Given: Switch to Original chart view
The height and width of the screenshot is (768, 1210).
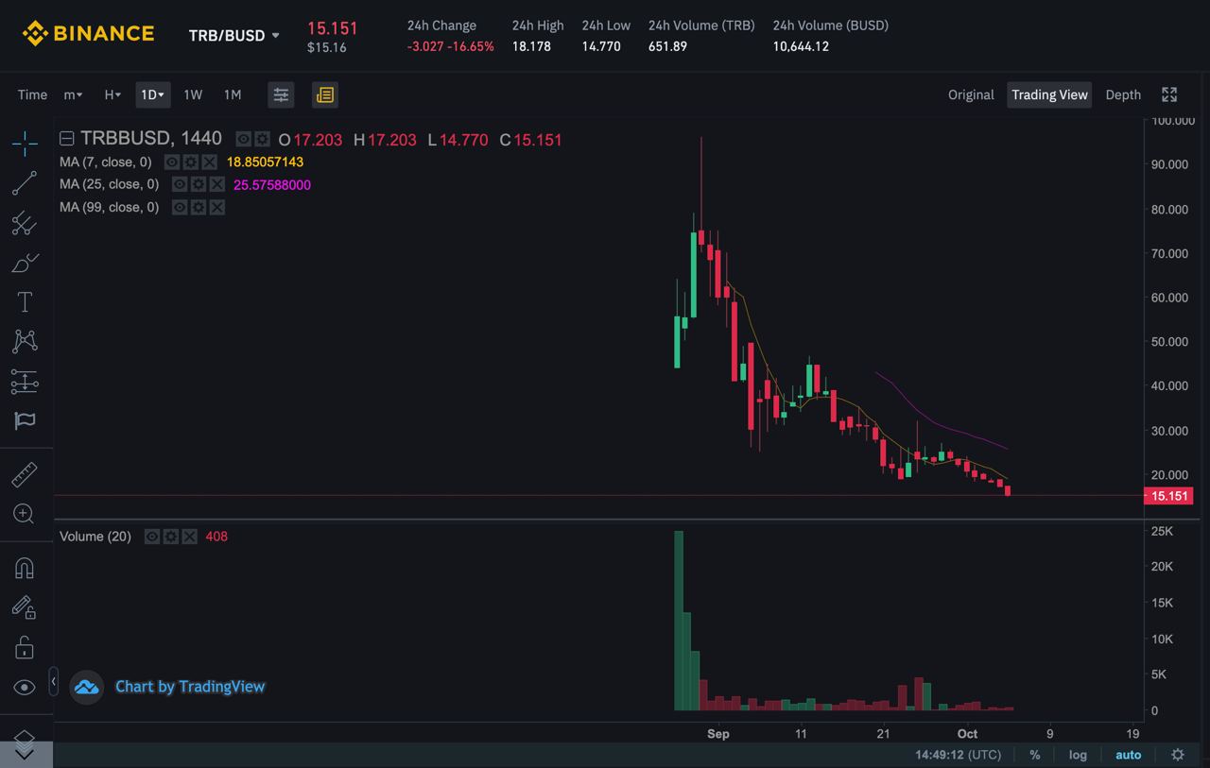Looking at the screenshot, I should click(x=971, y=94).
